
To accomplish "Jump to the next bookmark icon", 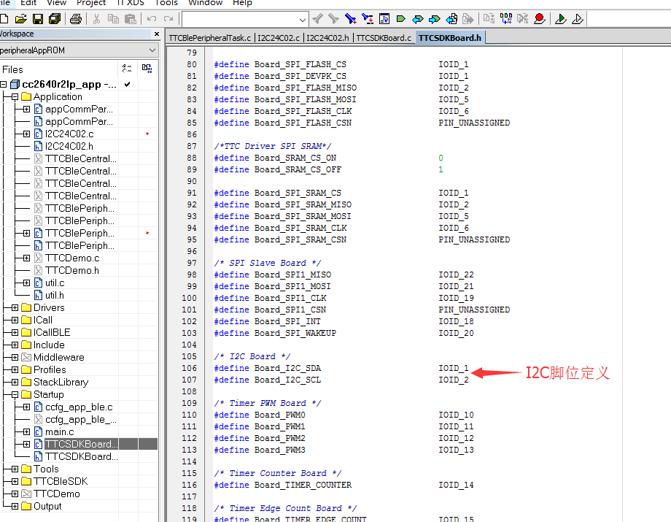I will tap(435, 19).
